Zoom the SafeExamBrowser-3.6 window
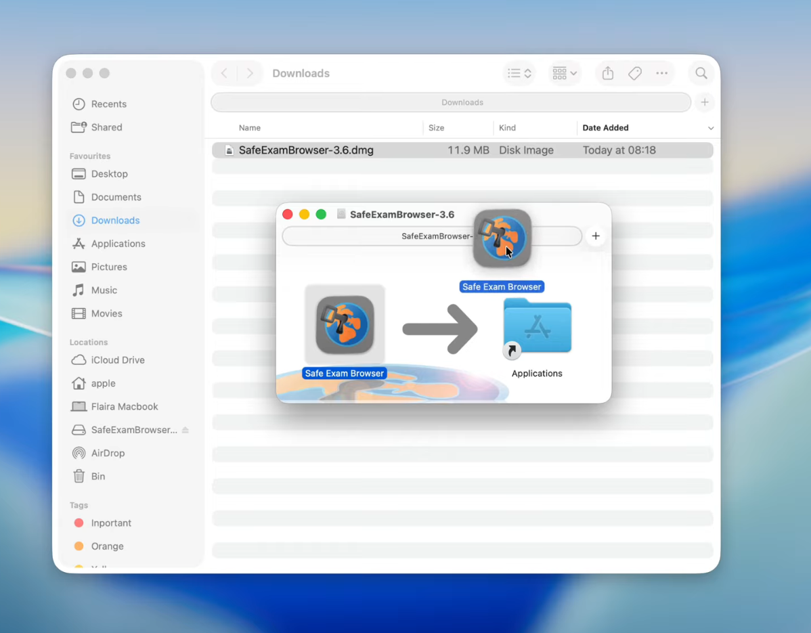The height and width of the screenshot is (633, 811). click(321, 215)
